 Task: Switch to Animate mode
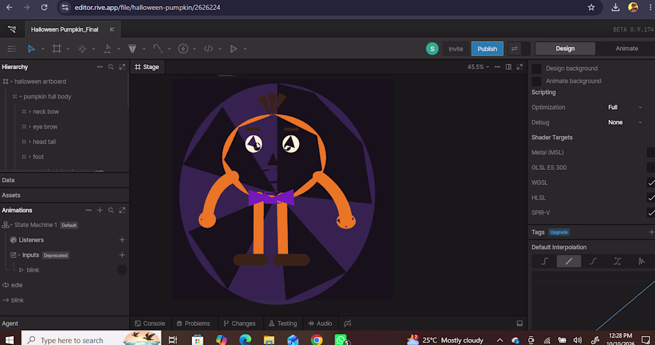point(626,48)
